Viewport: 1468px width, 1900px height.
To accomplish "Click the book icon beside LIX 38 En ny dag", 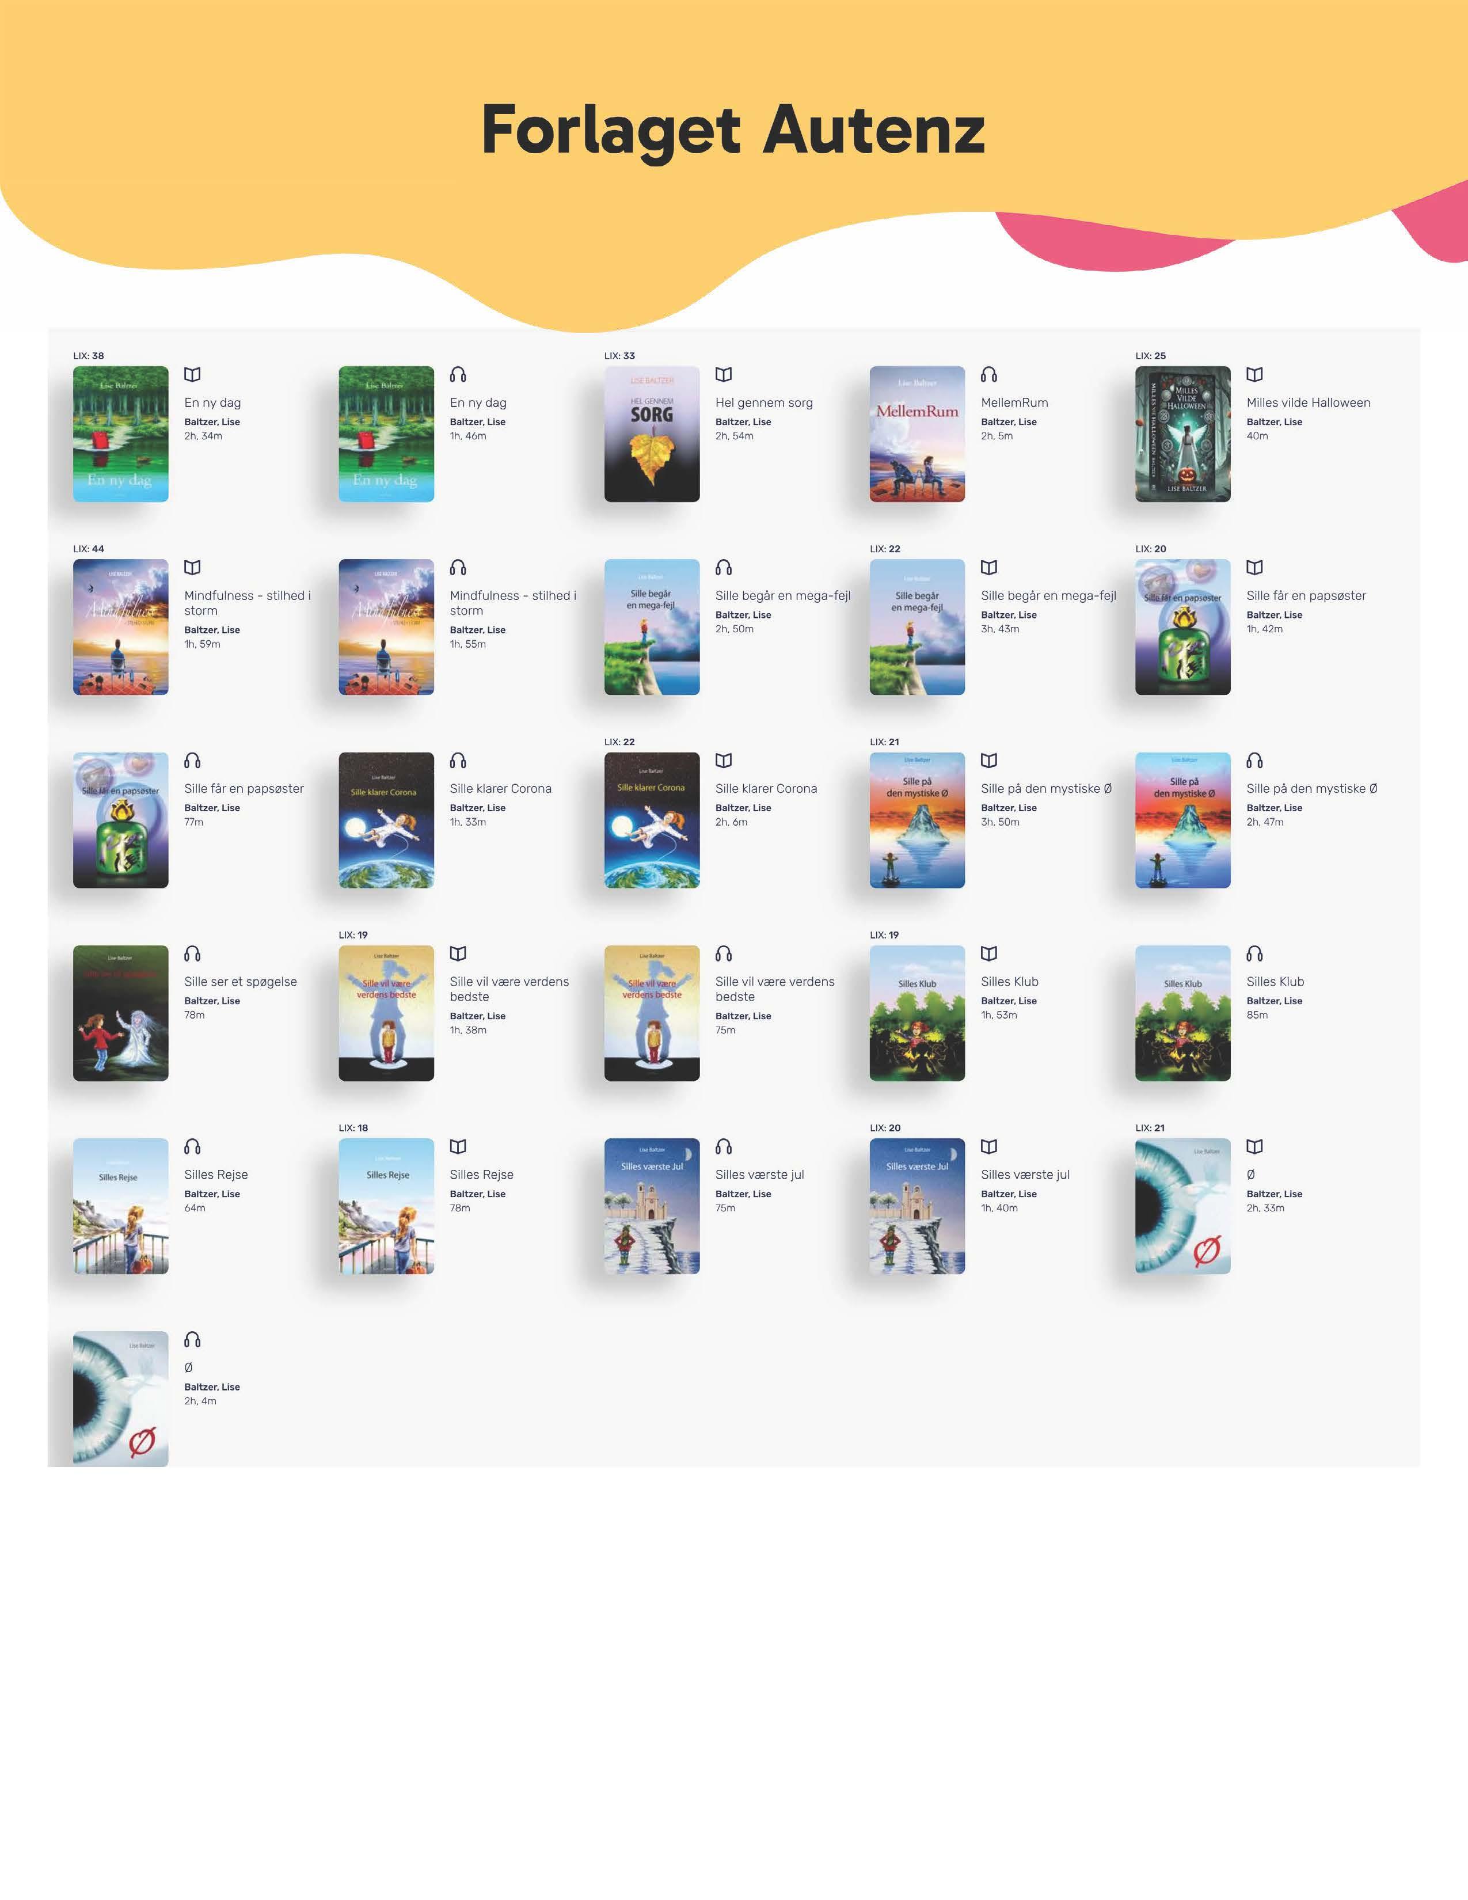I will point(192,375).
